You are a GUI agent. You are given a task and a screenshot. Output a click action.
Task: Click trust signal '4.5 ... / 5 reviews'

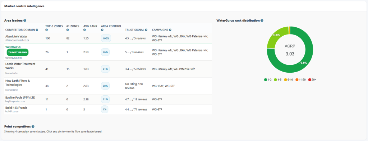tap(135, 38)
